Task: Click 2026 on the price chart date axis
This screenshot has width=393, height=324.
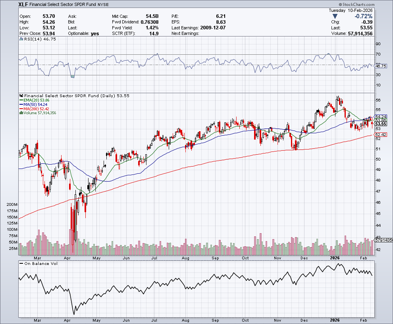Action: (335, 258)
